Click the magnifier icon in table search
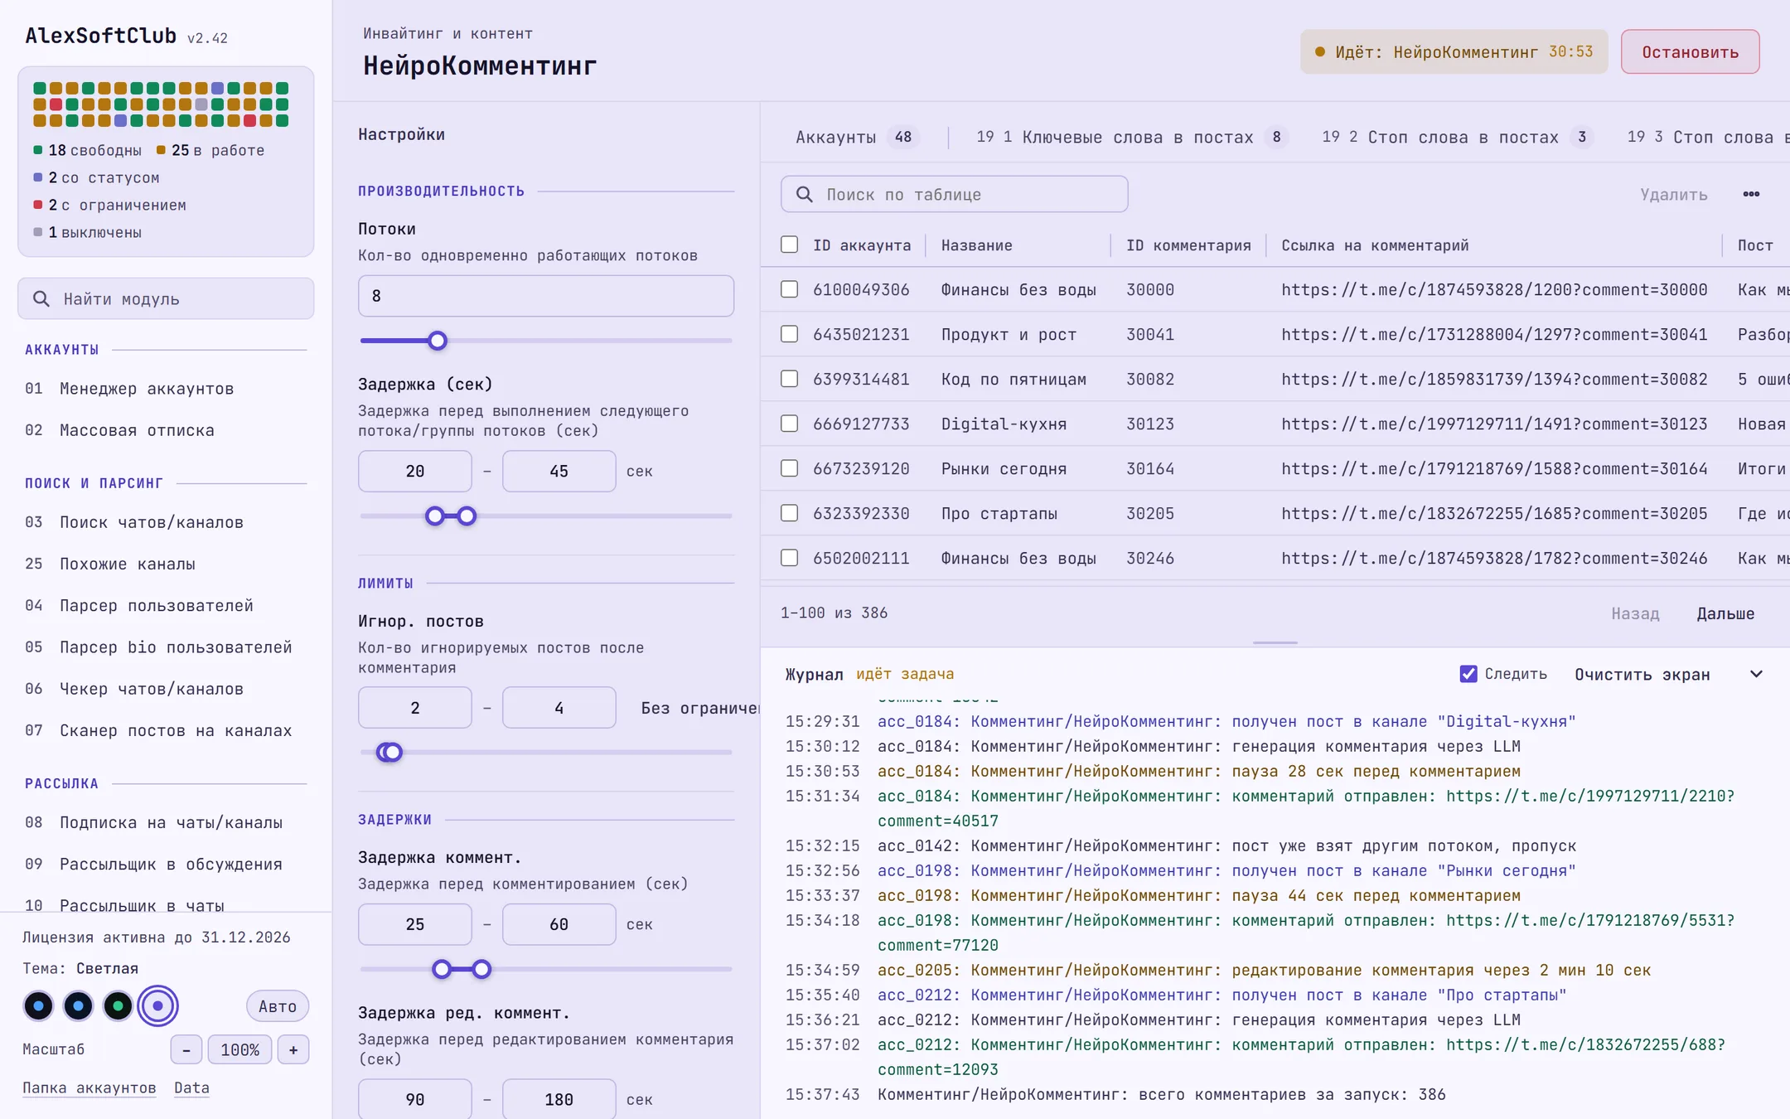Screen dimensions: 1790x1119 804,194
